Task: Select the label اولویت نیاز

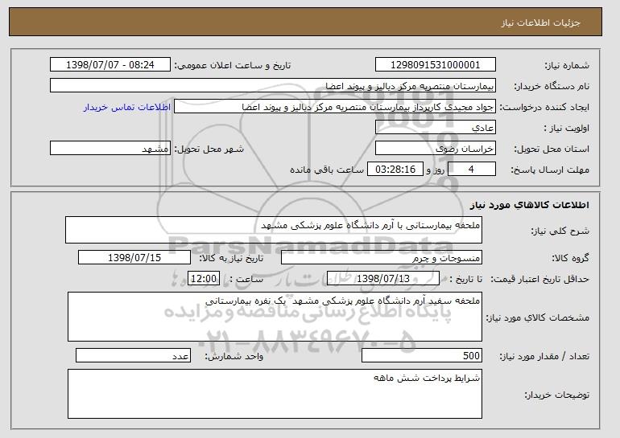Action: point(567,128)
